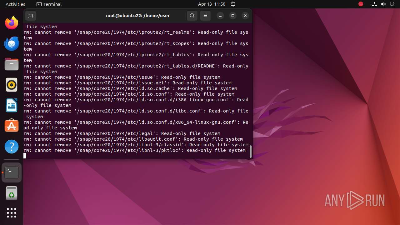400x225 pixels.
Task: Click the terminal title root@ubuntu22: /home/user
Action: point(138,16)
